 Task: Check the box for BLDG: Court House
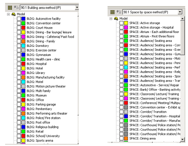pos(19,28)
